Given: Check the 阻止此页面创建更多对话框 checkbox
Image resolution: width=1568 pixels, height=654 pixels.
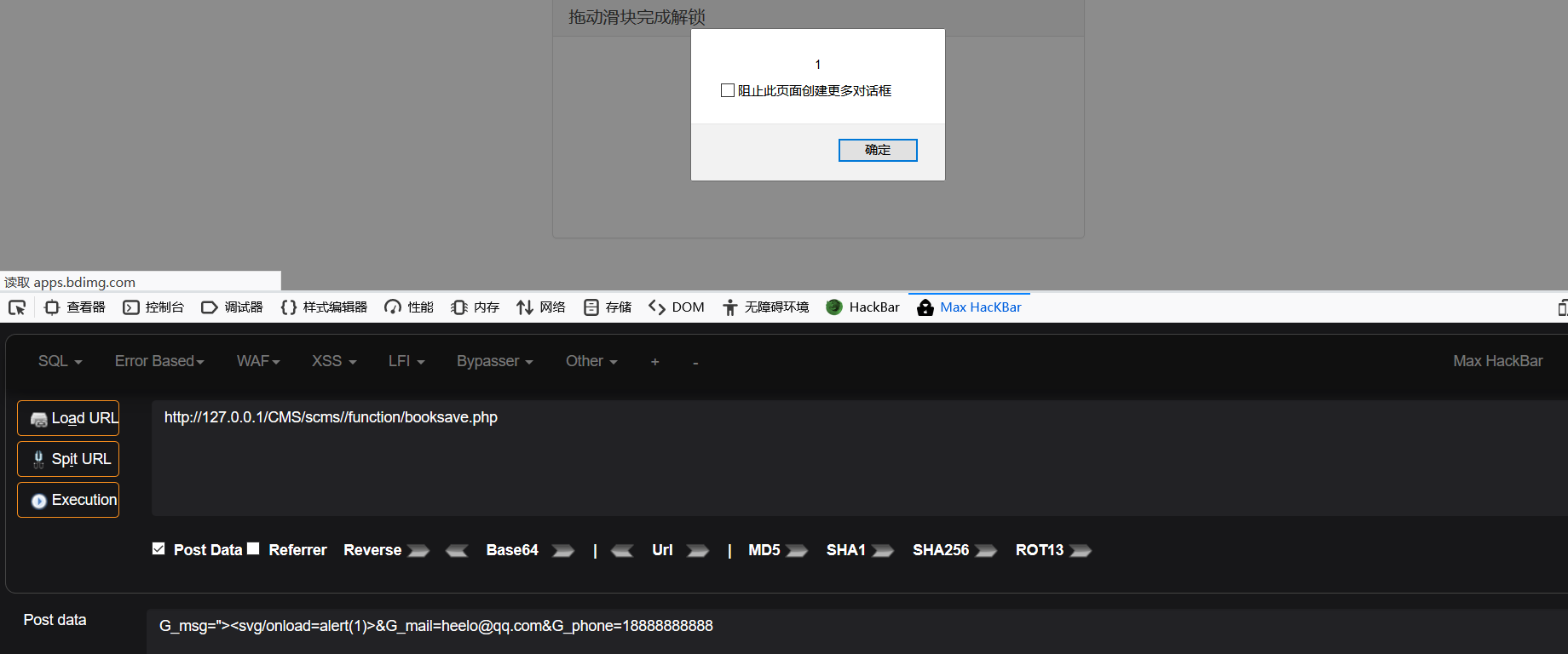Looking at the screenshot, I should click(728, 90).
